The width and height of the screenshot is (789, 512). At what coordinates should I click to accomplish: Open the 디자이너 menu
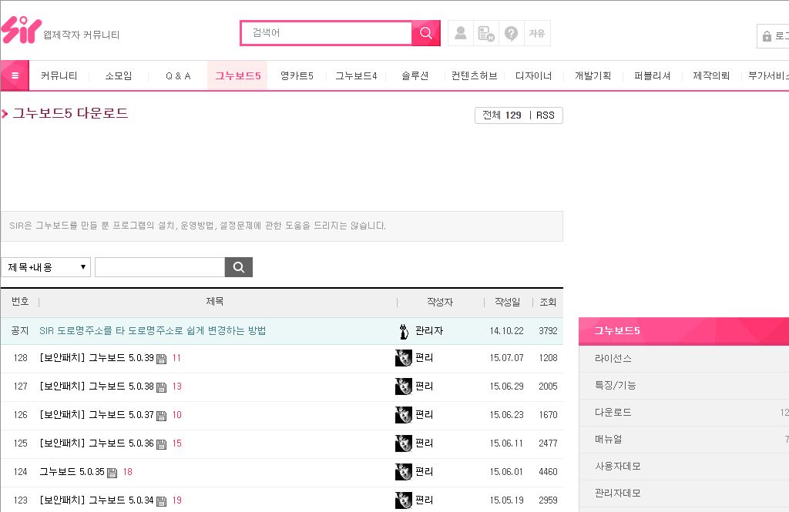pos(534,76)
